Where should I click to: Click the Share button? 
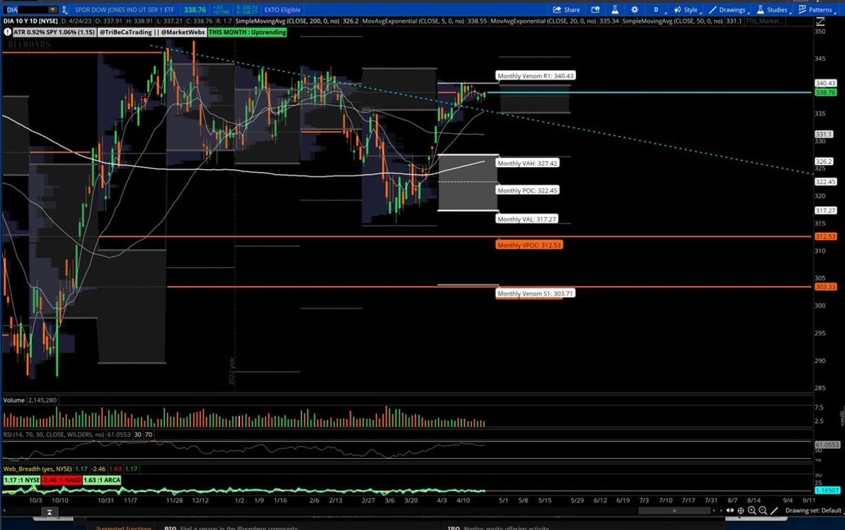566,10
